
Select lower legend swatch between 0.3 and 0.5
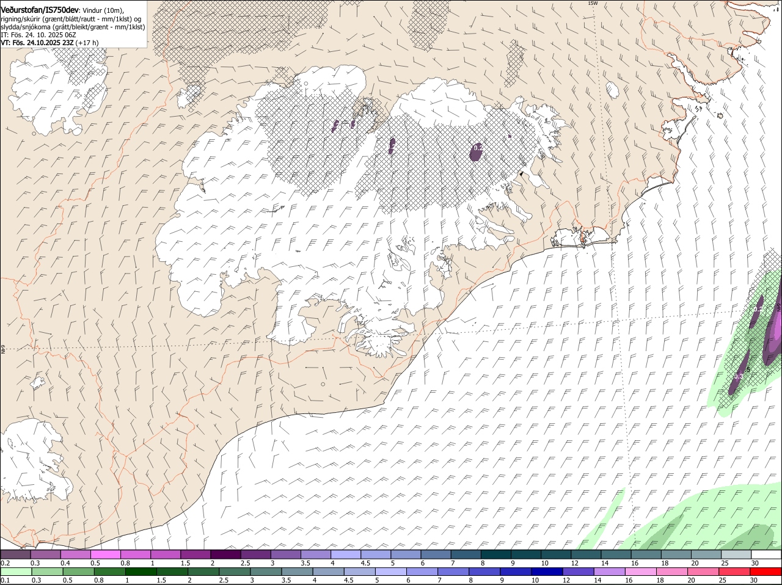coord(47,572)
